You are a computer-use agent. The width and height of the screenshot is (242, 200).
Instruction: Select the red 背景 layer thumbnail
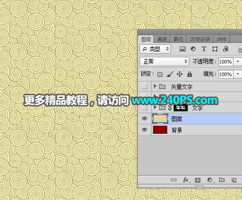160,130
